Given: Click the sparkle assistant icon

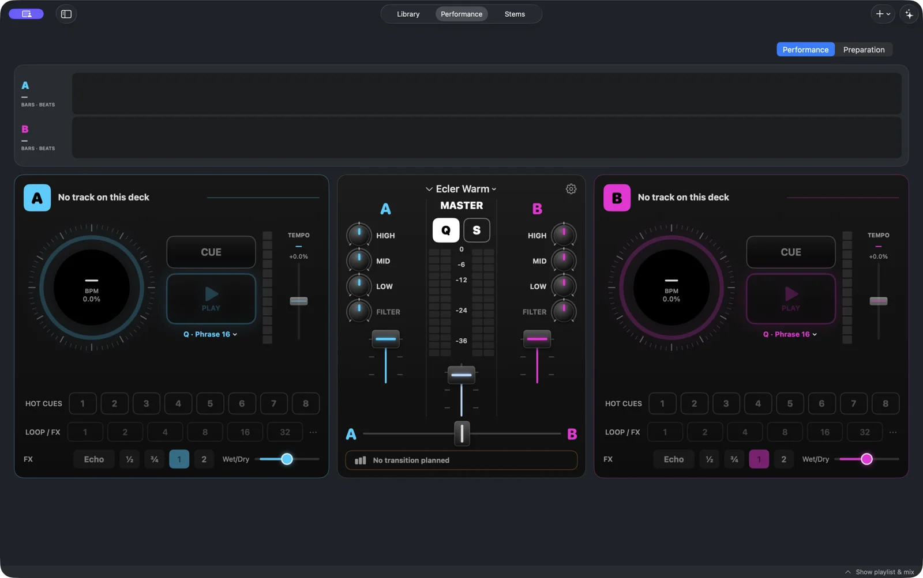Looking at the screenshot, I should pos(909,14).
